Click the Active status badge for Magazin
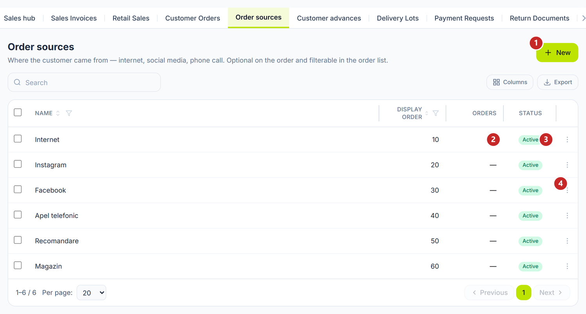This screenshot has width=586, height=314. [530, 266]
